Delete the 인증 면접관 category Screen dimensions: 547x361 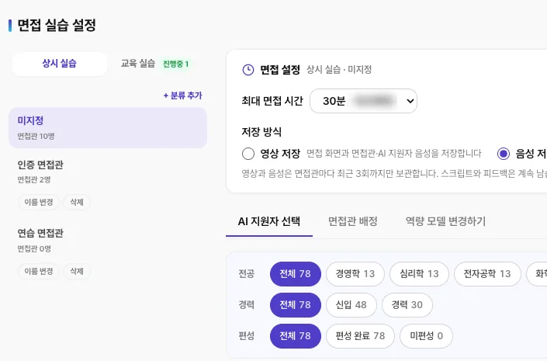[77, 202]
